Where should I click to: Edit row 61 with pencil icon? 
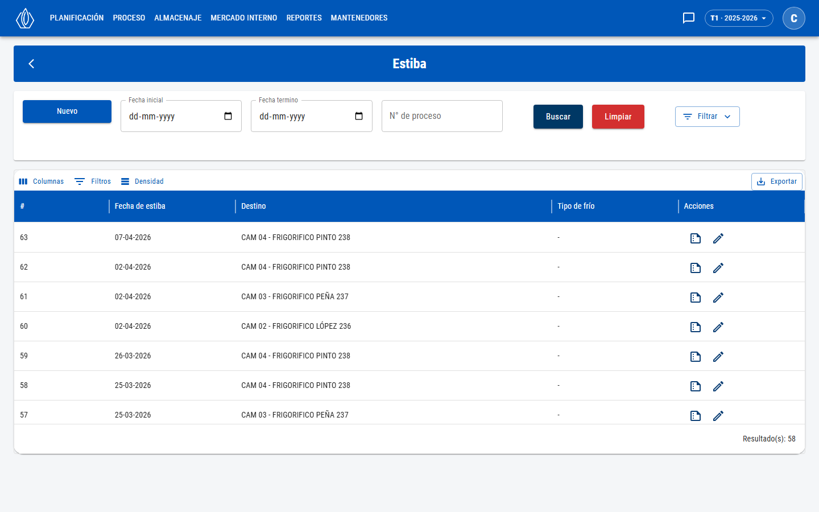718,298
